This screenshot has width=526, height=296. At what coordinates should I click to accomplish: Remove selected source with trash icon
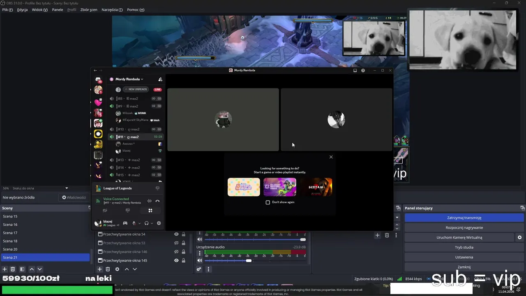point(108,269)
